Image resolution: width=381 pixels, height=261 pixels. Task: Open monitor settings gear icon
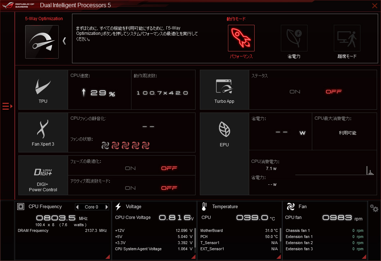coord(374,208)
